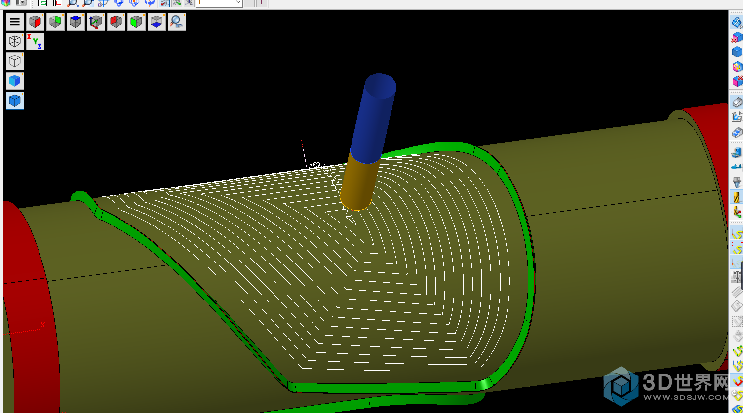Click top toolbar zoom window magnifier
Viewport: 743px width, 413px height.
(88, 3)
